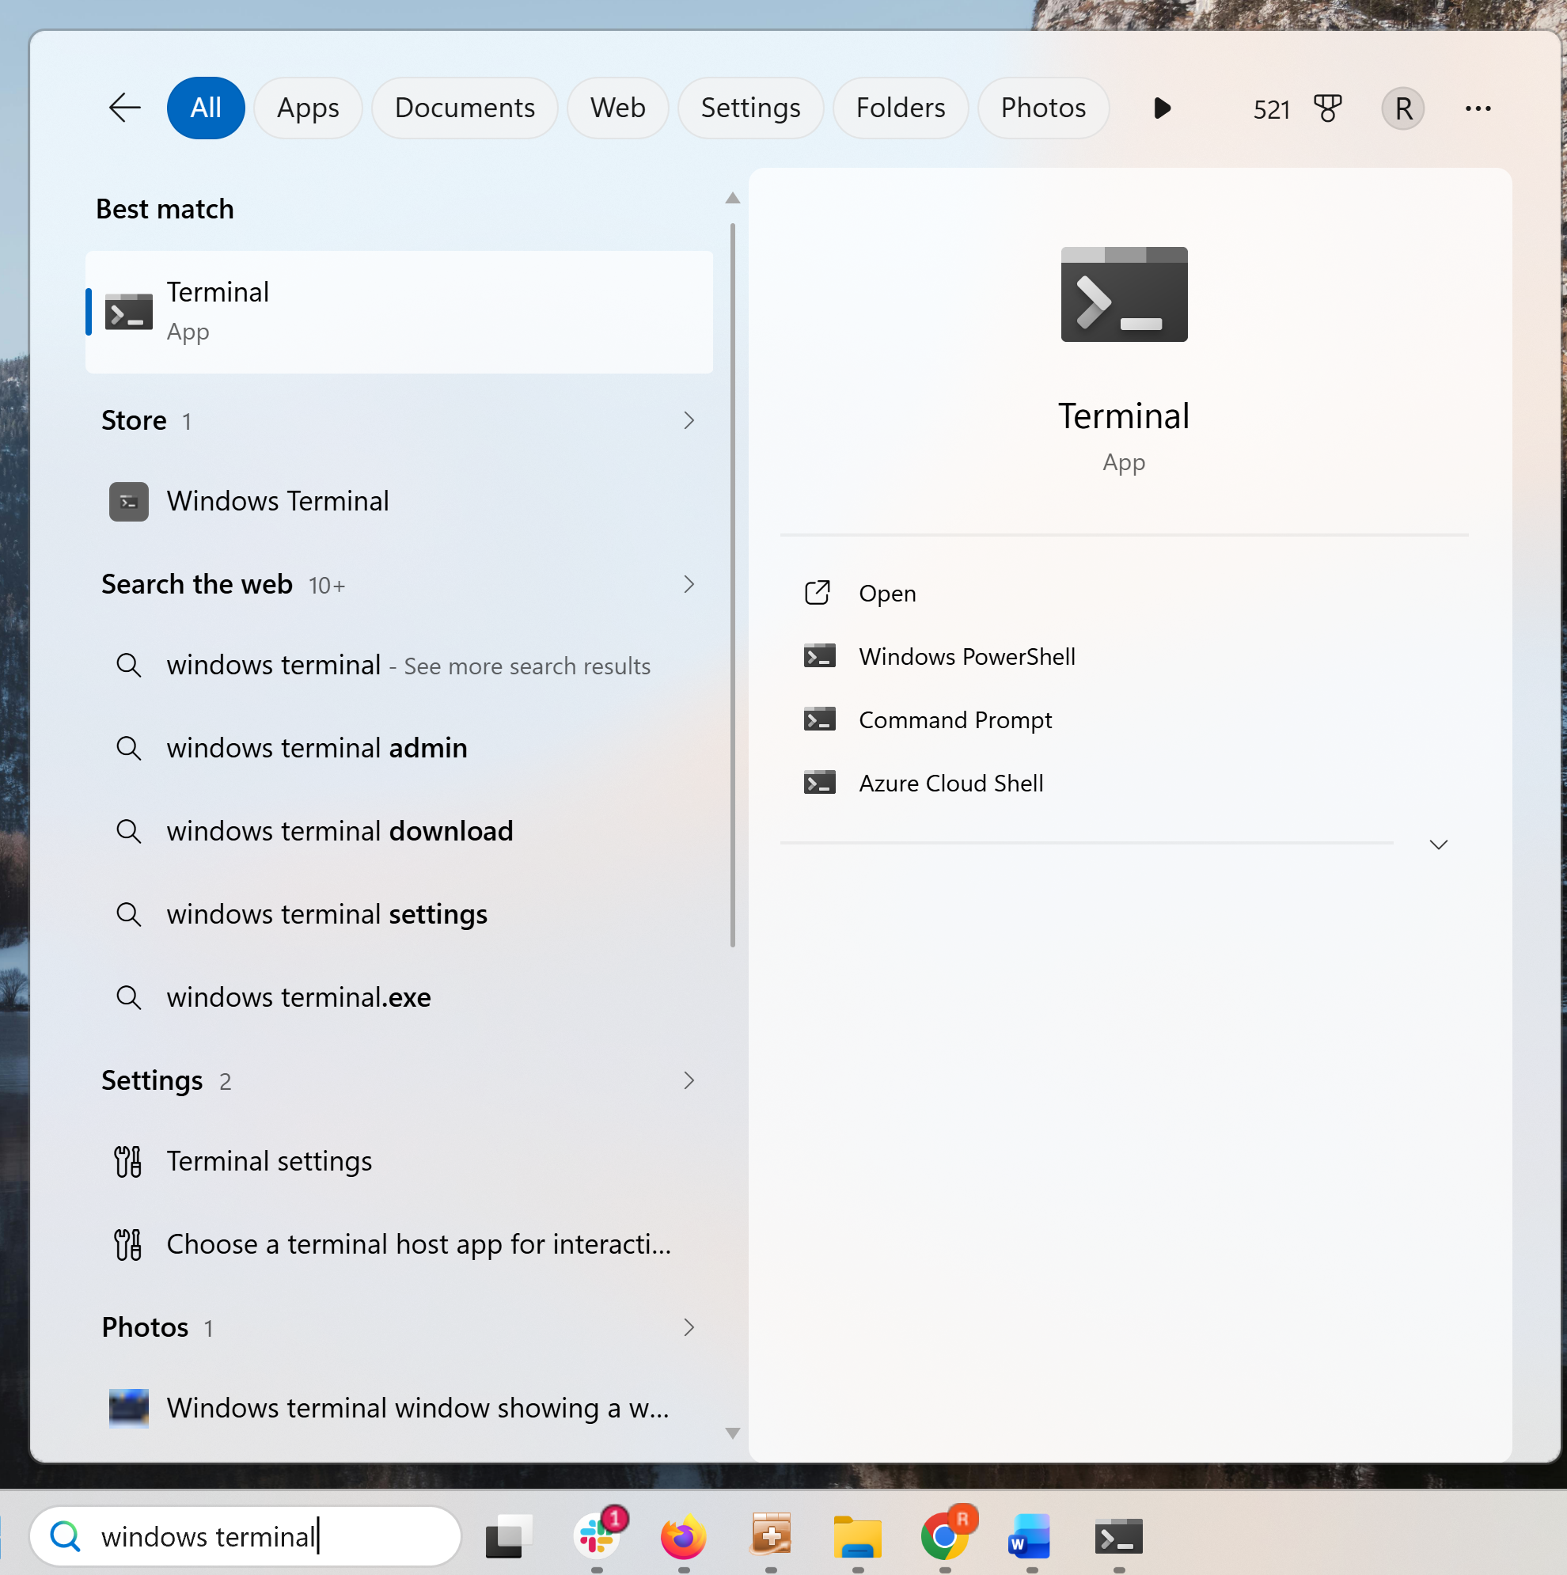The height and width of the screenshot is (1575, 1567).
Task: Click the Terminal app icon in best match
Action: coord(129,312)
